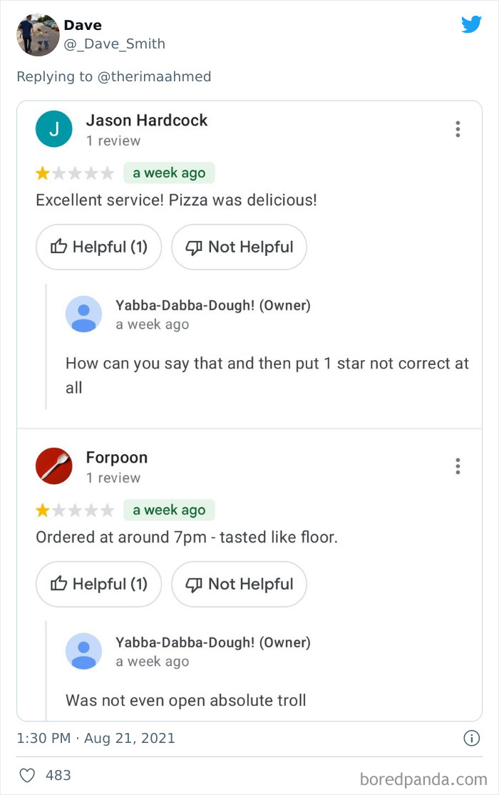Open Dave's profile picture
This screenshot has height=795, width=499.
[37, 34]
